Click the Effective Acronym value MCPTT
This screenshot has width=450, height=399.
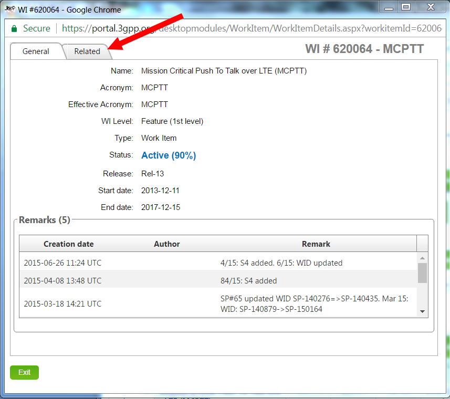tap(154, 104)
